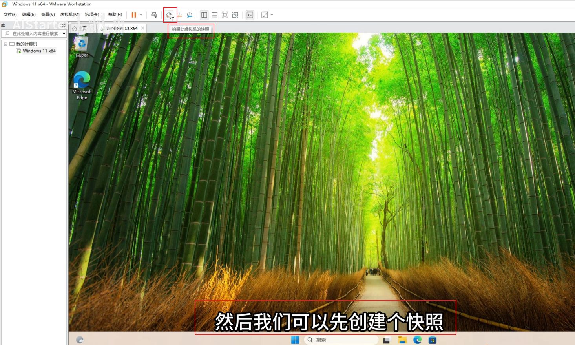Click the send Ctrl+Alt+Del toolbar icon
The width and height of the screenshot is (575, 345).
(154, 15)
